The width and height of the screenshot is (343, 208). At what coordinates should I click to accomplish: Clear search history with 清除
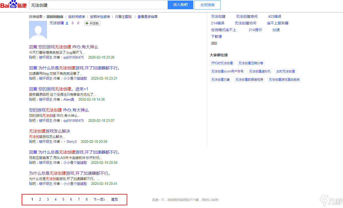pos(214,43)
